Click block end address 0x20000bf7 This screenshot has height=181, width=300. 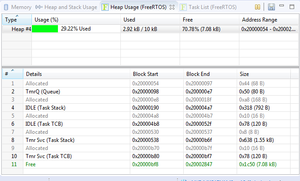coord(199,156)
